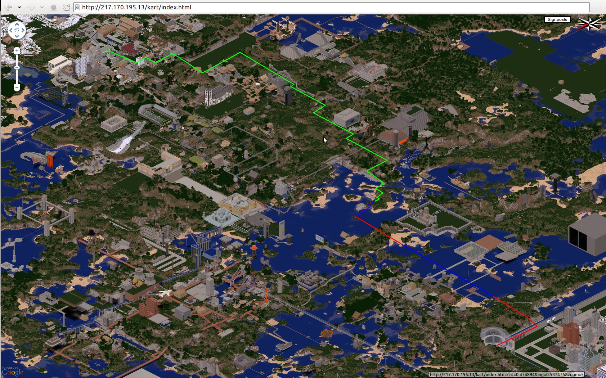The height and width of the screenshot is (378, 606).
Task: Zoom out with the minus button
Action: [17, 87]
